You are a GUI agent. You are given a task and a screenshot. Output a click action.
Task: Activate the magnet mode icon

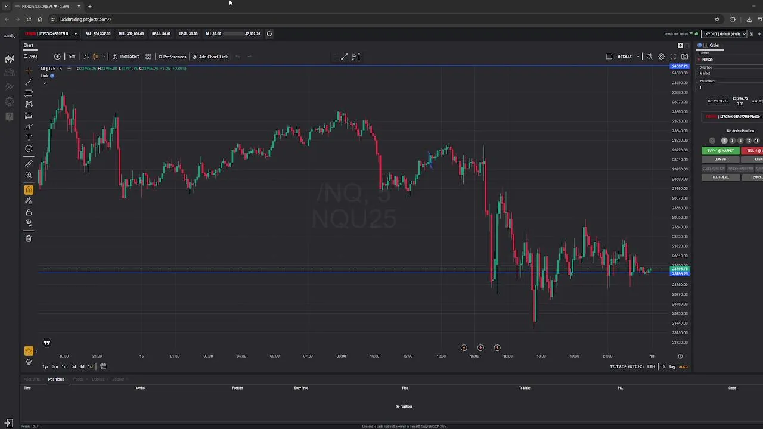29,190
